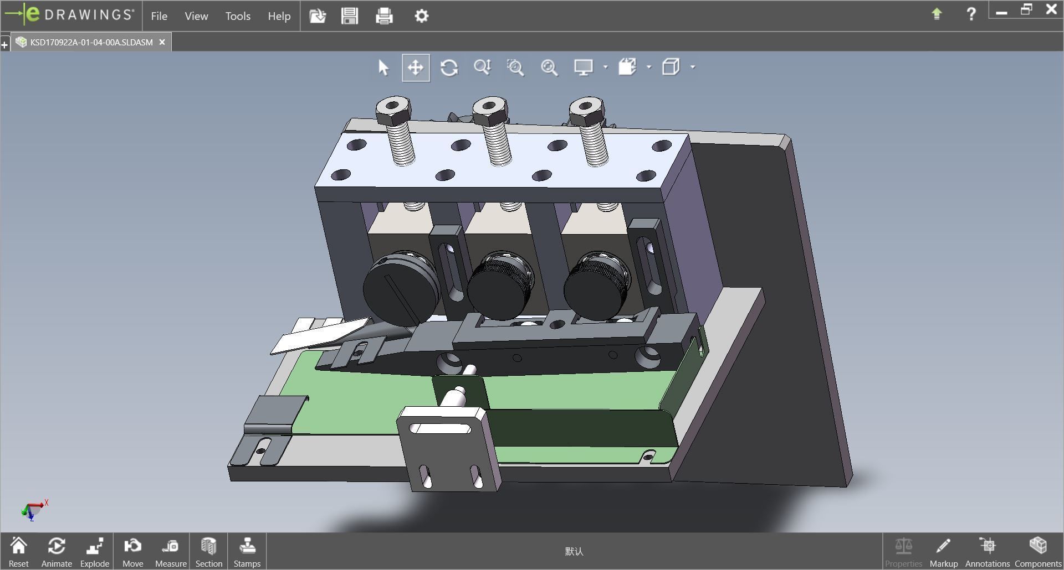Toggle the Pan tool

tap(416, 68)
